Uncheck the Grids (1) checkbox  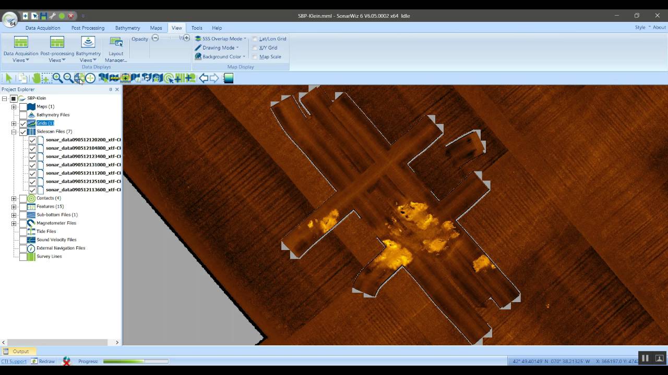click(23, 123)
